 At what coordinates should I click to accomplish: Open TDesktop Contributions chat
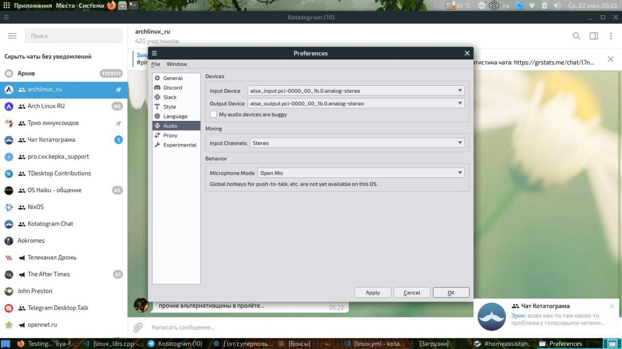click(64, 173)
